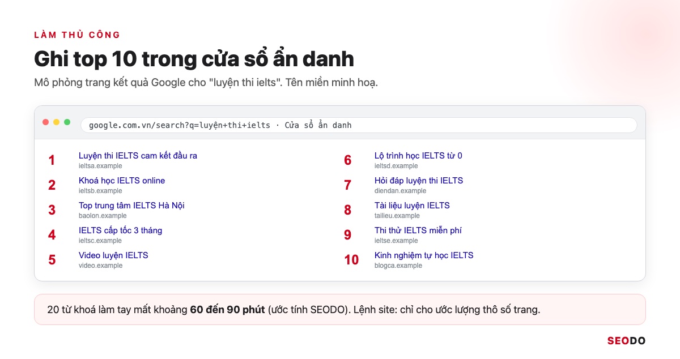
Task: Open result 'Luyện thi IELTS cam kết đầu ra'
Action: click(x=138, y=156)
